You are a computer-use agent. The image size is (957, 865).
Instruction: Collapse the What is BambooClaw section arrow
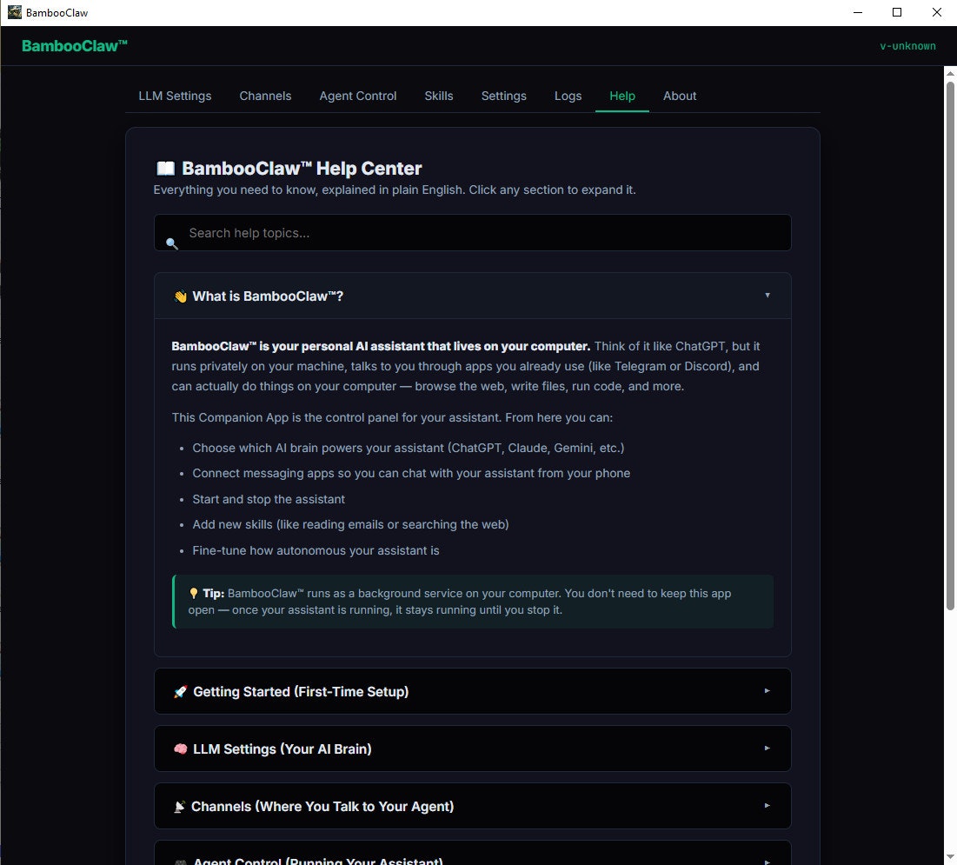point(768,296)
